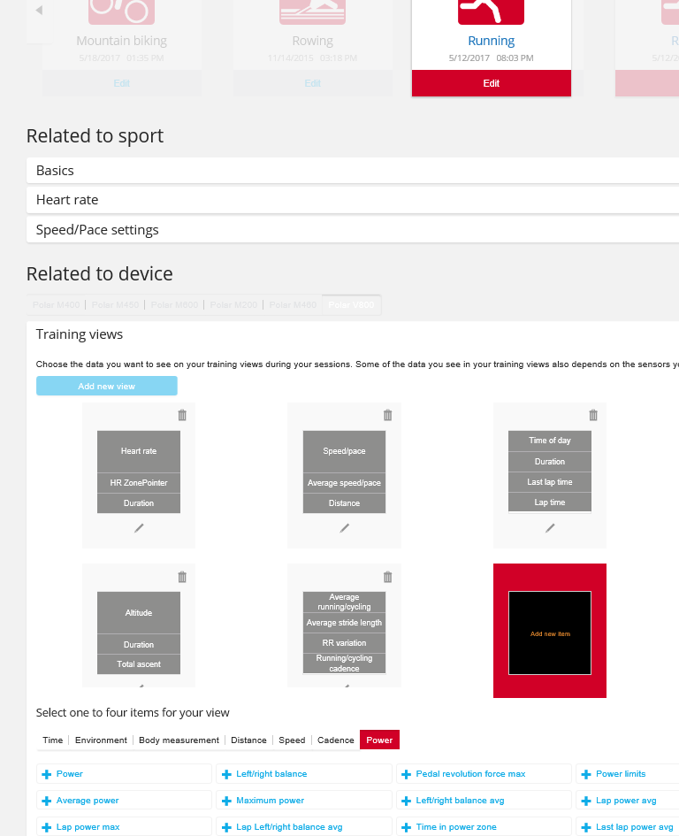This screenshot has width=679, height=836.
Task: Select the Rowing sport icon
Action: click(x=312, y=12)
